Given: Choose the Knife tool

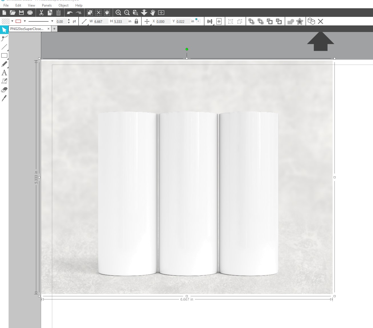Looking at the screenshot, I should tap(4, 99).
